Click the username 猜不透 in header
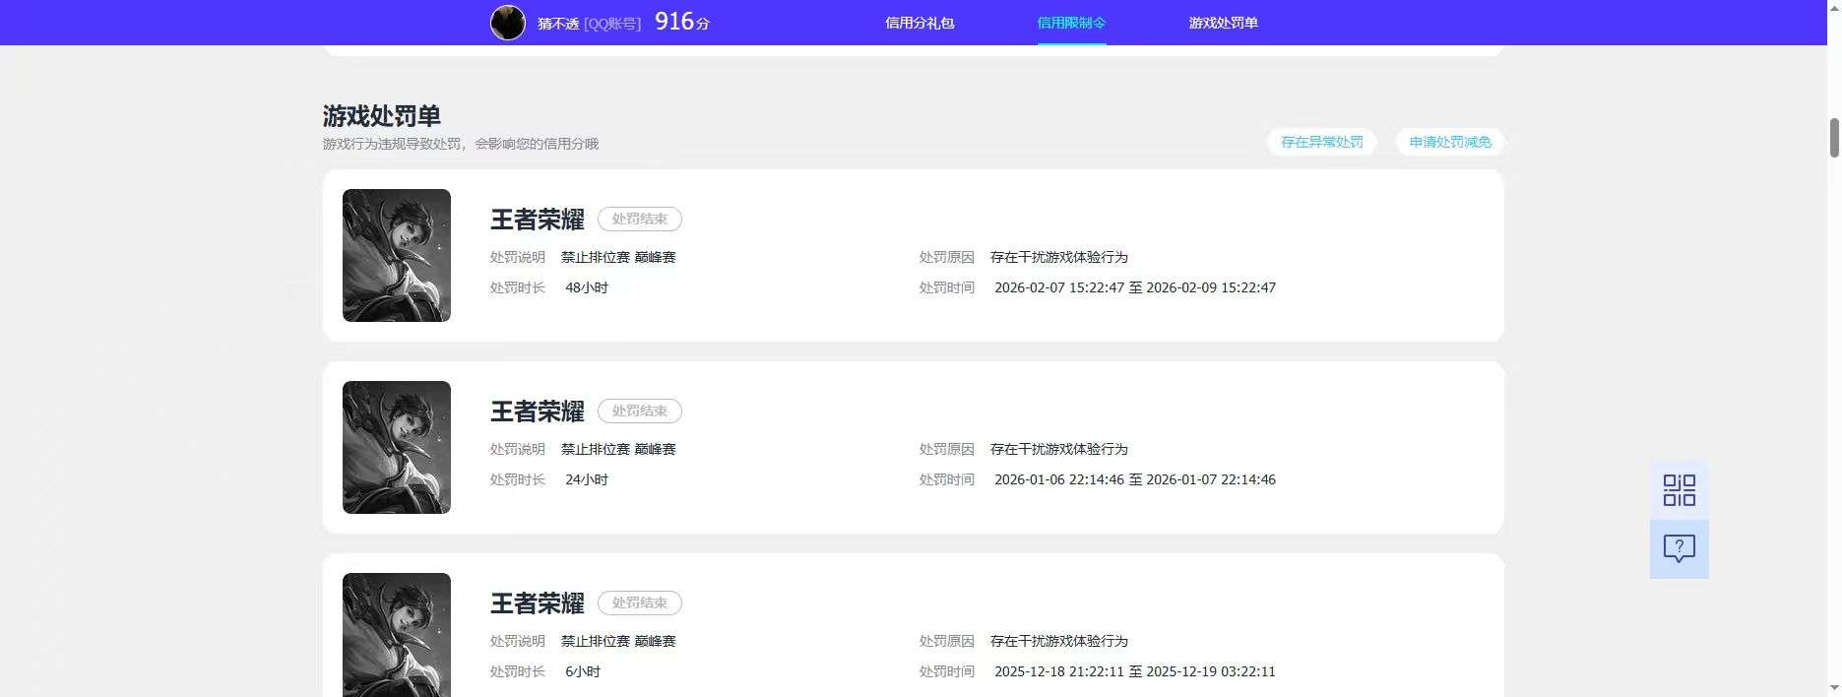 [x=558, y=24]
